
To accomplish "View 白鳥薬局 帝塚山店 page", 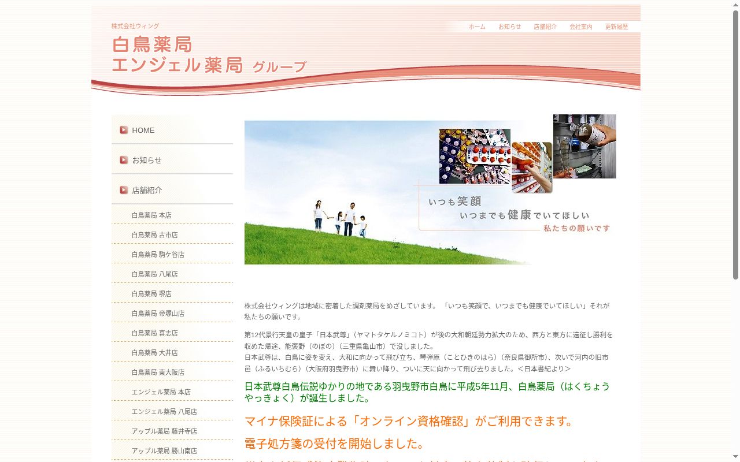I will click(158, 314).
